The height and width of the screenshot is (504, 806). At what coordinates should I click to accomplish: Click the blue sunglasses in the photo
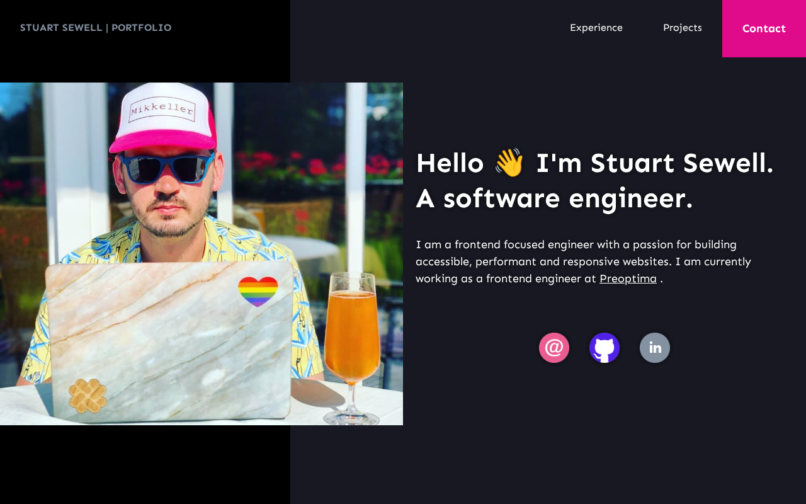coord(167,166)
